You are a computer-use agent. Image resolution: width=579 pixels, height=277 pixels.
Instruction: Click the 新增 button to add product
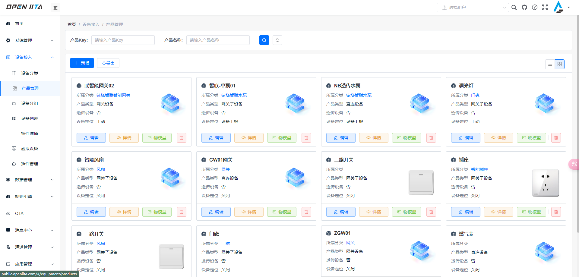[x=82, y=63]
